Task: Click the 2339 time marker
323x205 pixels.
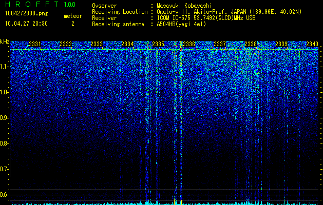Action: [281, 44]
